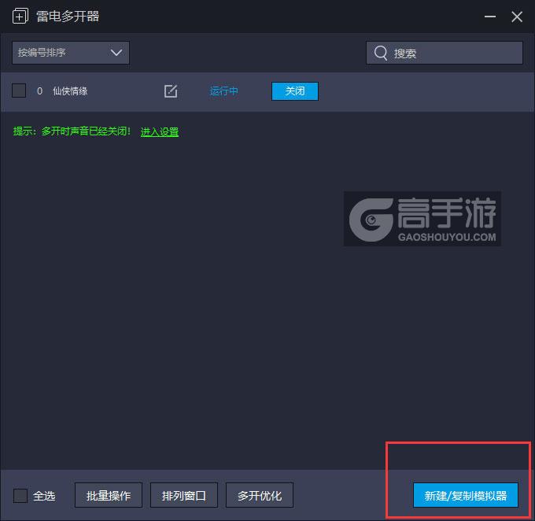Click the magnifier search icon
Image resolution: width=535 pixels, height=521 pixels.
coord(381,53)
